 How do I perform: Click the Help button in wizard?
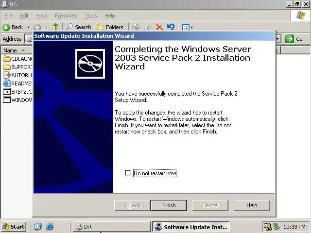click(252, 205)
